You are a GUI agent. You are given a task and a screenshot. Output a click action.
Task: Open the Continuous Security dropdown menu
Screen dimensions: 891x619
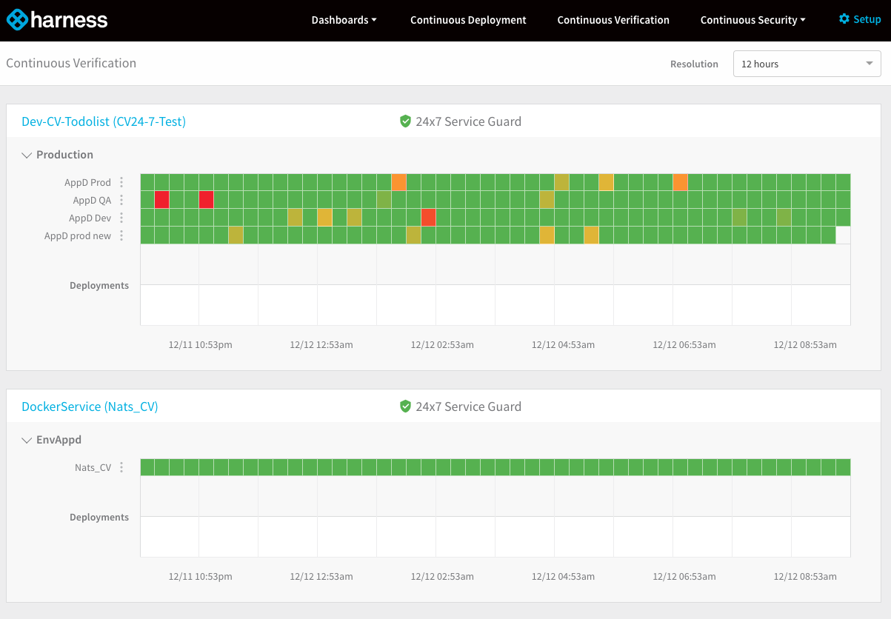coord(752,20)
